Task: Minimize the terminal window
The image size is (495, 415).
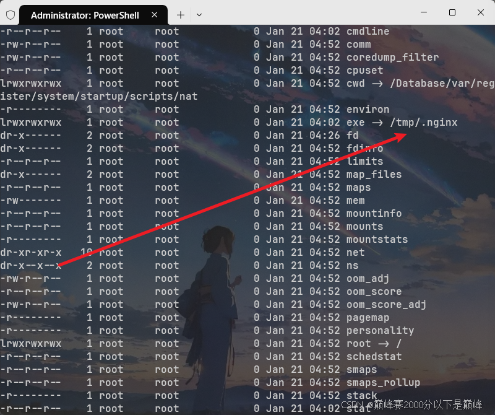Action: 424,12
